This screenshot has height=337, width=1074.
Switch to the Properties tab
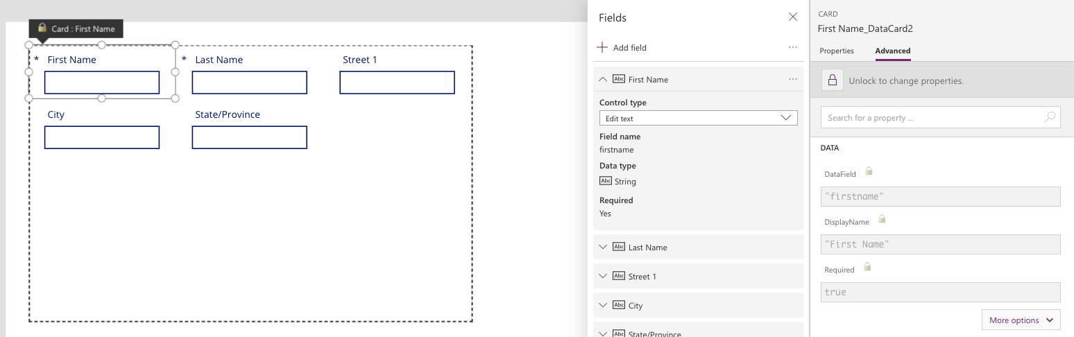click(837, 51)
